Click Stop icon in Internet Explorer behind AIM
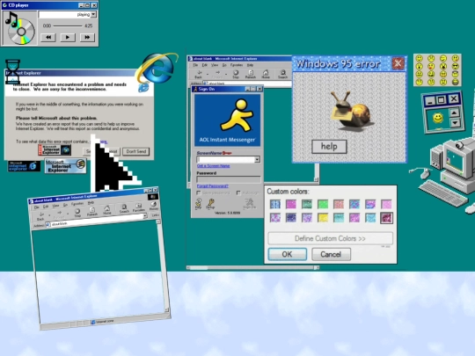The height and width of the screenshot is (356, 475). [236, 74]
